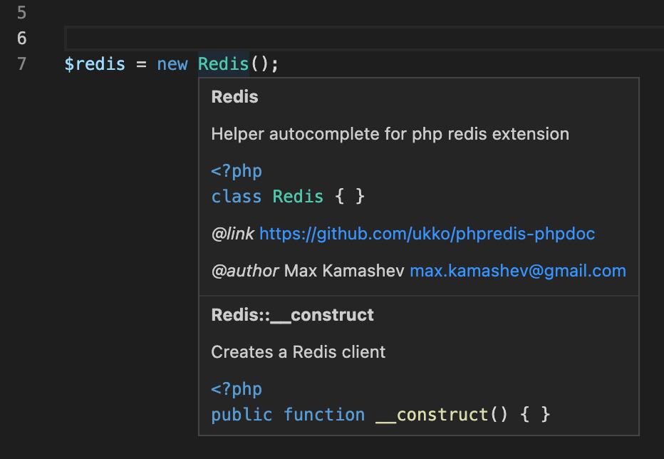Image resolution: width=664 pixels, height=459 pixels.
Task: Click the Redis::__construct heading
Action: 292,315
